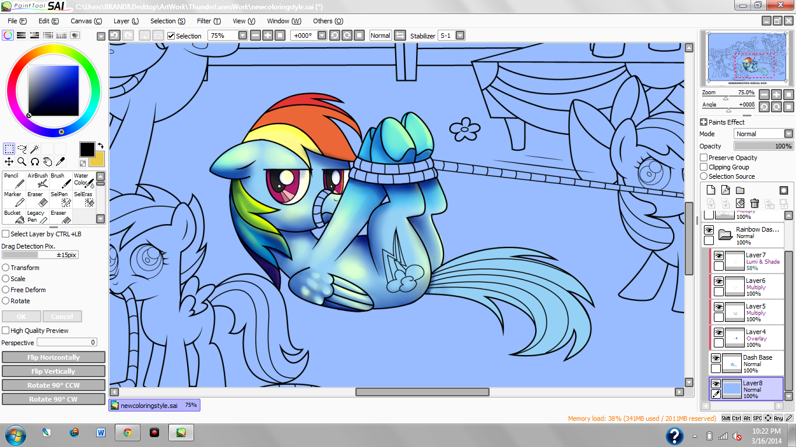Open the Canvas menu

point(86,21)
